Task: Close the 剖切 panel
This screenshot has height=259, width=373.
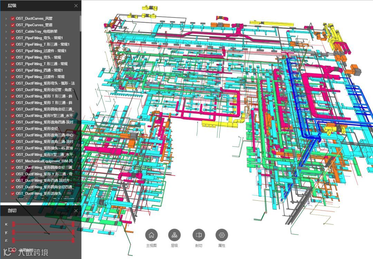Action: coord(76,210)
